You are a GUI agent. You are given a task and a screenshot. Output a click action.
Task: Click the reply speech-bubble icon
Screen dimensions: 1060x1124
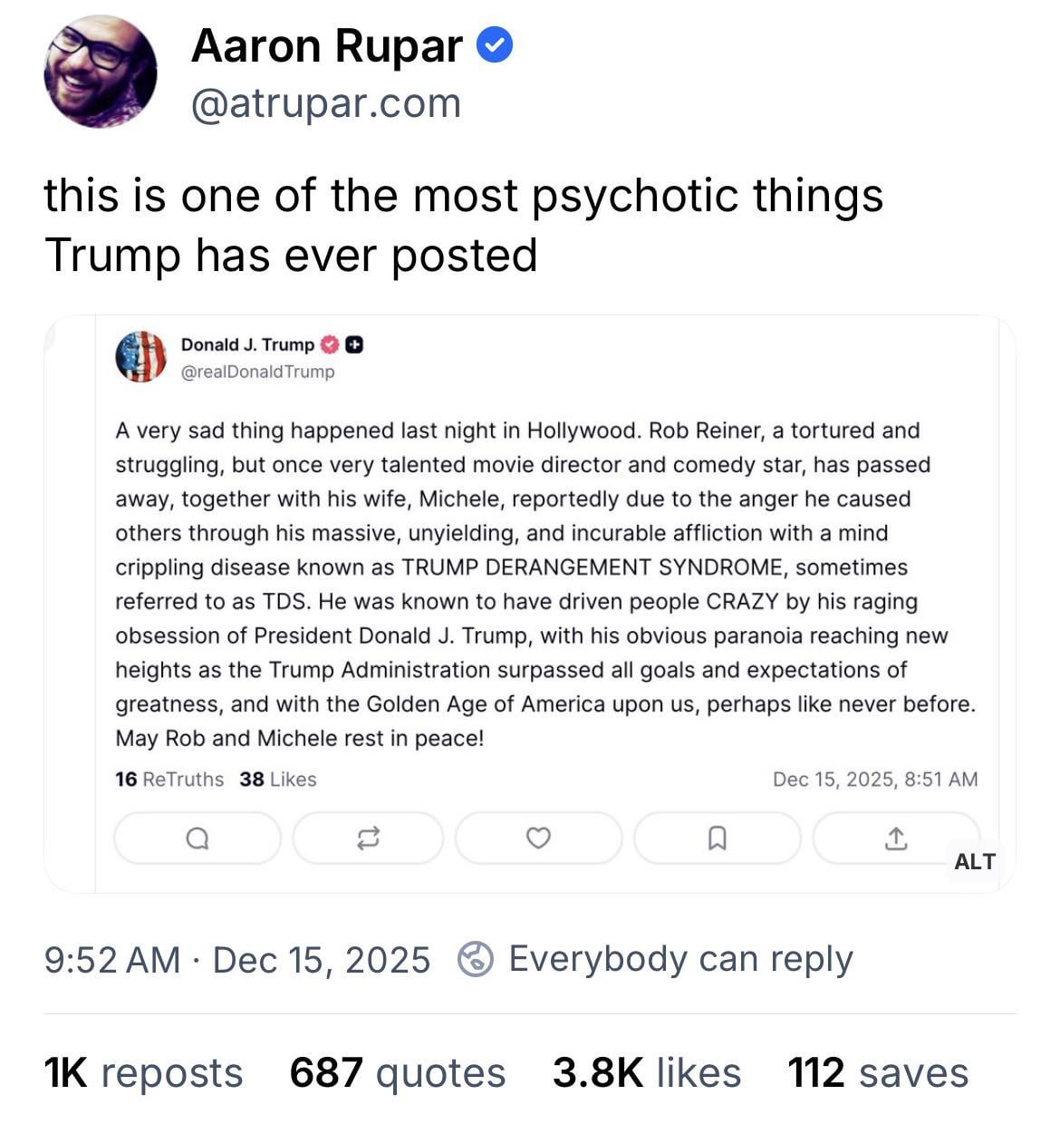(197, 838)
